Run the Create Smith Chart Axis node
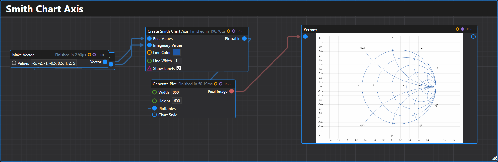The width and height of the screenshot is (498, 162). (x=240, y=31)
